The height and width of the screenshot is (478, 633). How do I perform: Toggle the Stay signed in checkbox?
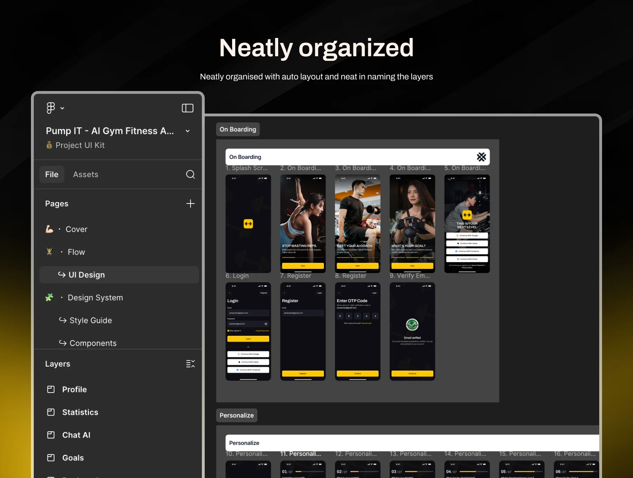click(228, 331)
